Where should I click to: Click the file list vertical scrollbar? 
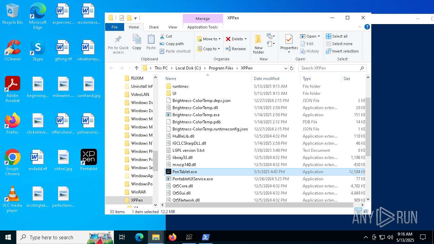click(x=368, y=127)
